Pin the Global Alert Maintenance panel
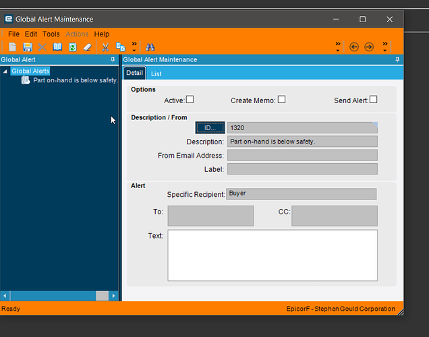 tap(397, 59)
